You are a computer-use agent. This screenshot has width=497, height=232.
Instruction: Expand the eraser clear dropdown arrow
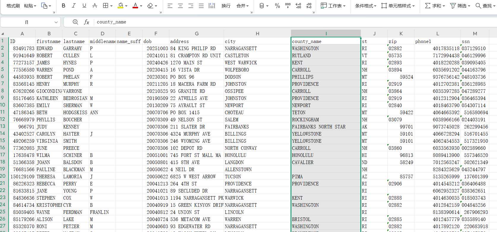156,6
